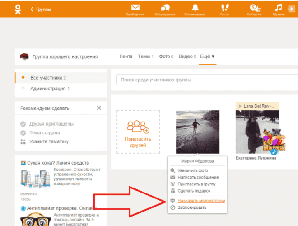Click the video play icon in top bar
The image size is (298, 226).
pyautogui.click(x=293, y=8)
